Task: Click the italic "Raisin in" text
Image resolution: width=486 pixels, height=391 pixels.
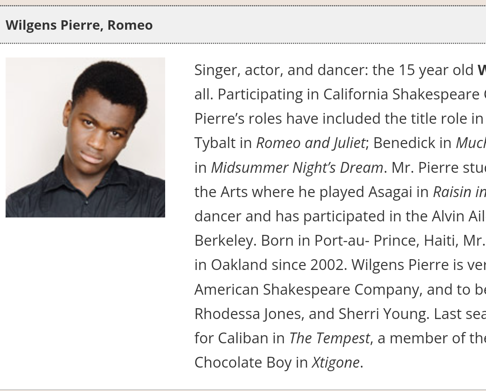Action: point(459,192)
